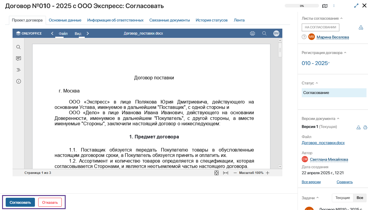This screenshot has width=368, height=210.
Task: Open the search icon in editor header
Action: tap(264, 33)
